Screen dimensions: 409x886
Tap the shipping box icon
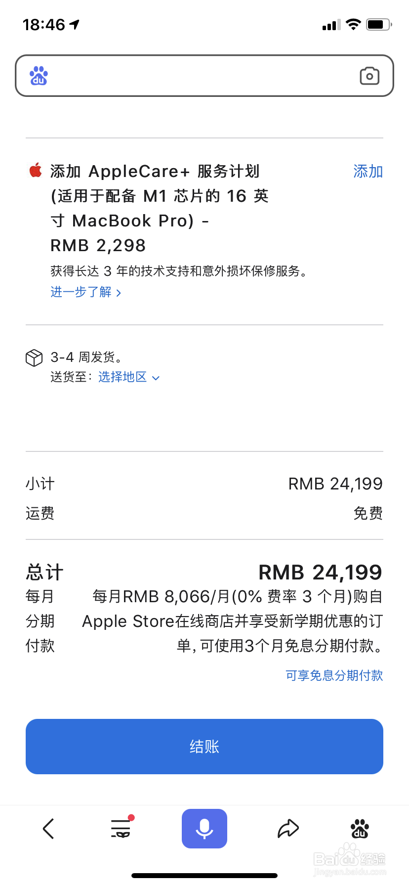point(34,357)
